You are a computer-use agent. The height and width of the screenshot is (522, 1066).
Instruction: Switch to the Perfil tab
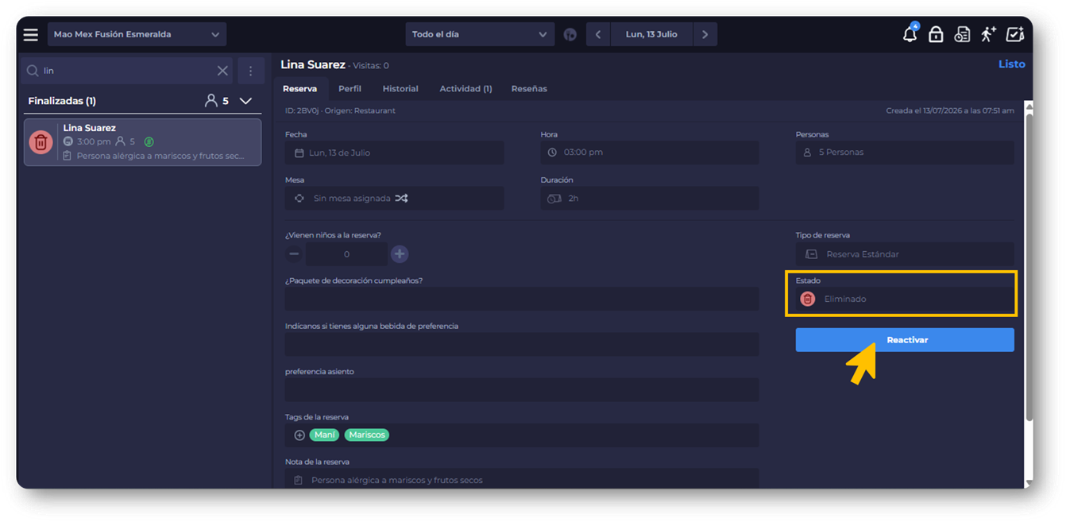[350, 89]
